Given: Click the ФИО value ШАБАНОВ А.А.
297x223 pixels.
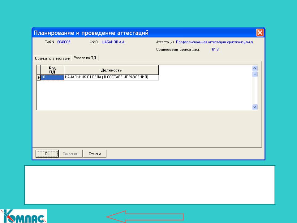Looking at the screenshot, I should pos(114,42).
